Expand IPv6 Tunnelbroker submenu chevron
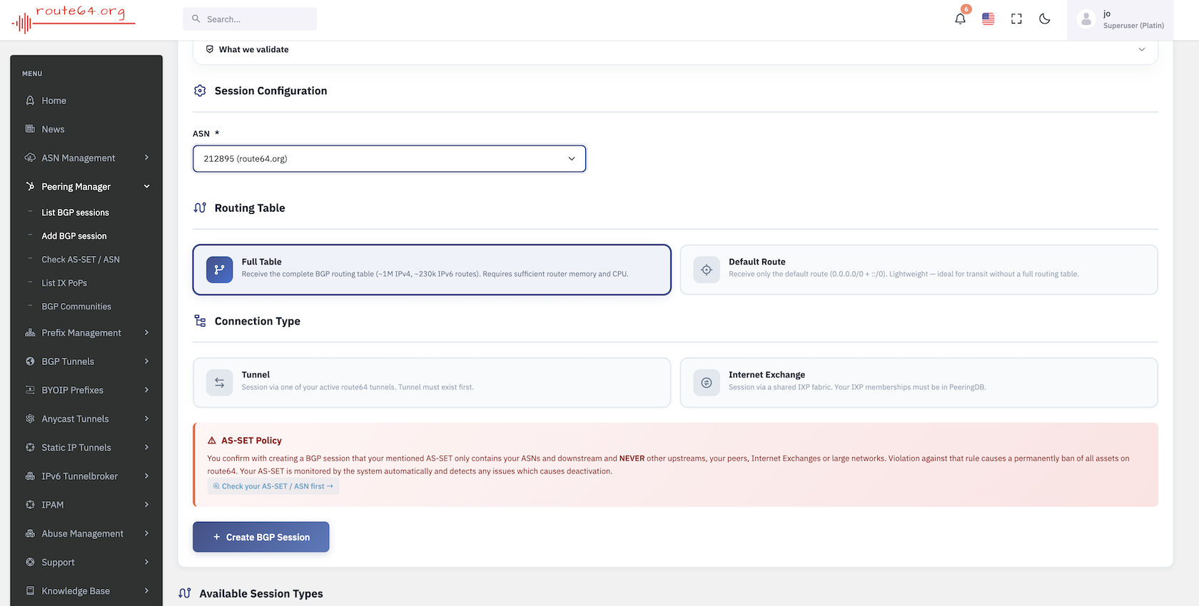Viewport: 1199px width, 606px height. click(x=146, y=476)
